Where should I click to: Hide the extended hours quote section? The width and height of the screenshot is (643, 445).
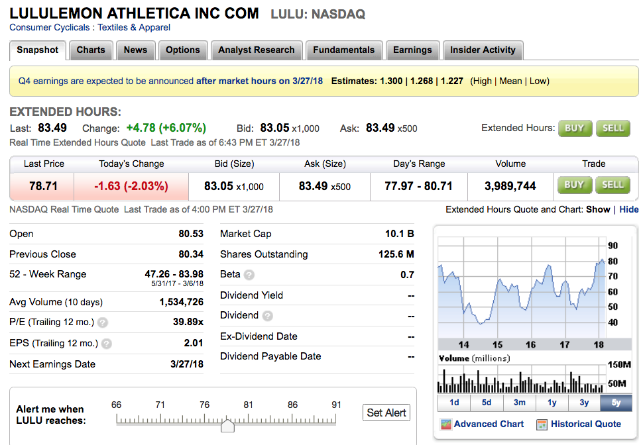tap(628, 209)
